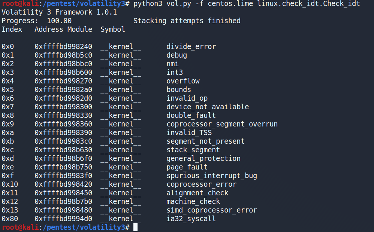Click centos.lime in the command line
Viewport: 374px width, 232px height.
tap(234, 4)
